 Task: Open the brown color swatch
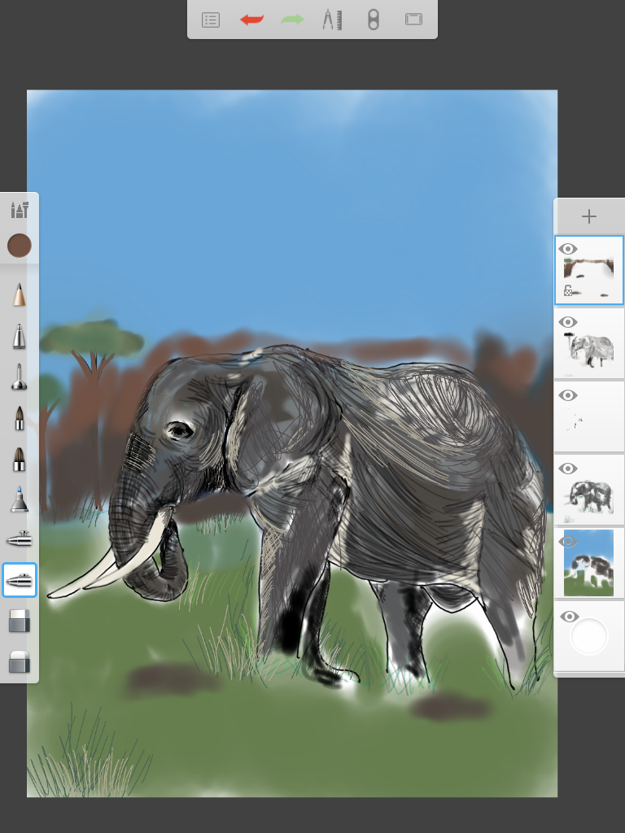[x=20, y=246]
